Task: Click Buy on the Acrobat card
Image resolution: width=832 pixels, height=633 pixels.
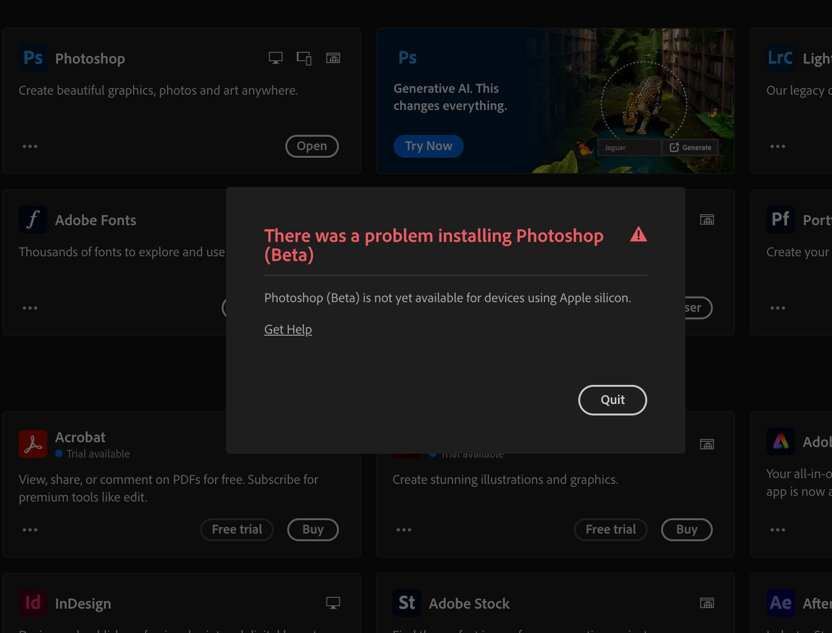Action: click(313, 529)
